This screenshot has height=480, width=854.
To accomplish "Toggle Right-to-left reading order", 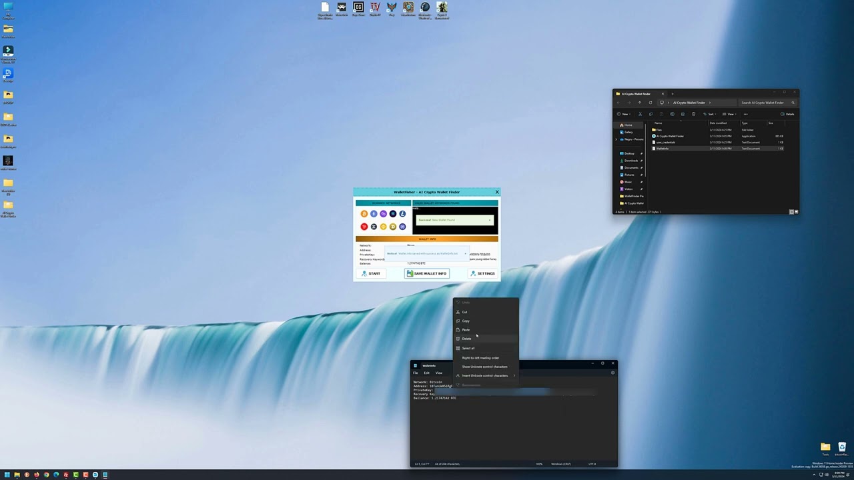I will (480, 358).
